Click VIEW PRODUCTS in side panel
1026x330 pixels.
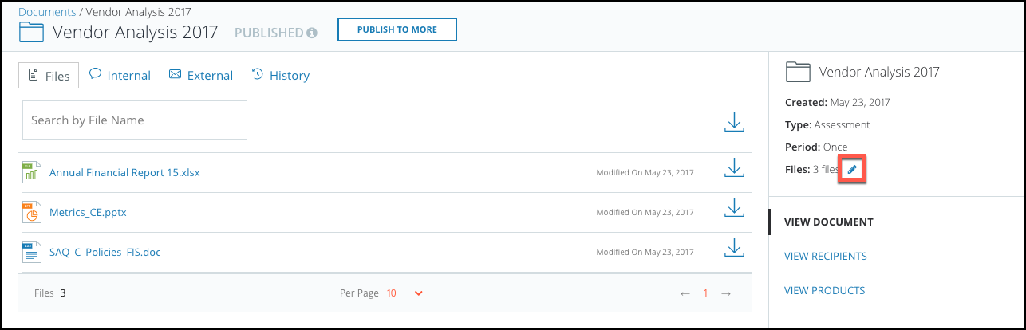click(825, 290)
